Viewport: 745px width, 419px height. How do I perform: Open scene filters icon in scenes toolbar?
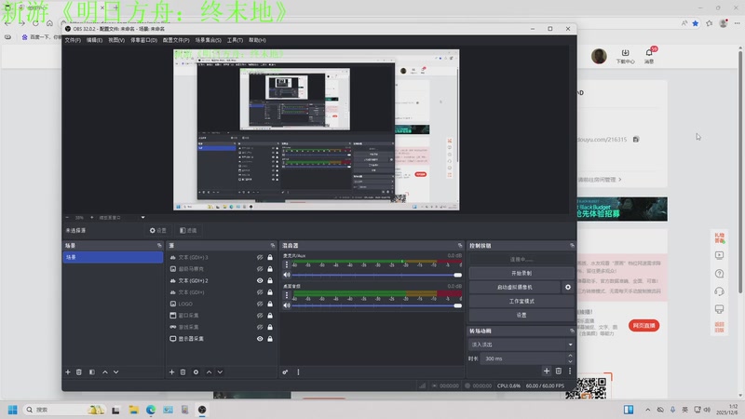(91, 372)
